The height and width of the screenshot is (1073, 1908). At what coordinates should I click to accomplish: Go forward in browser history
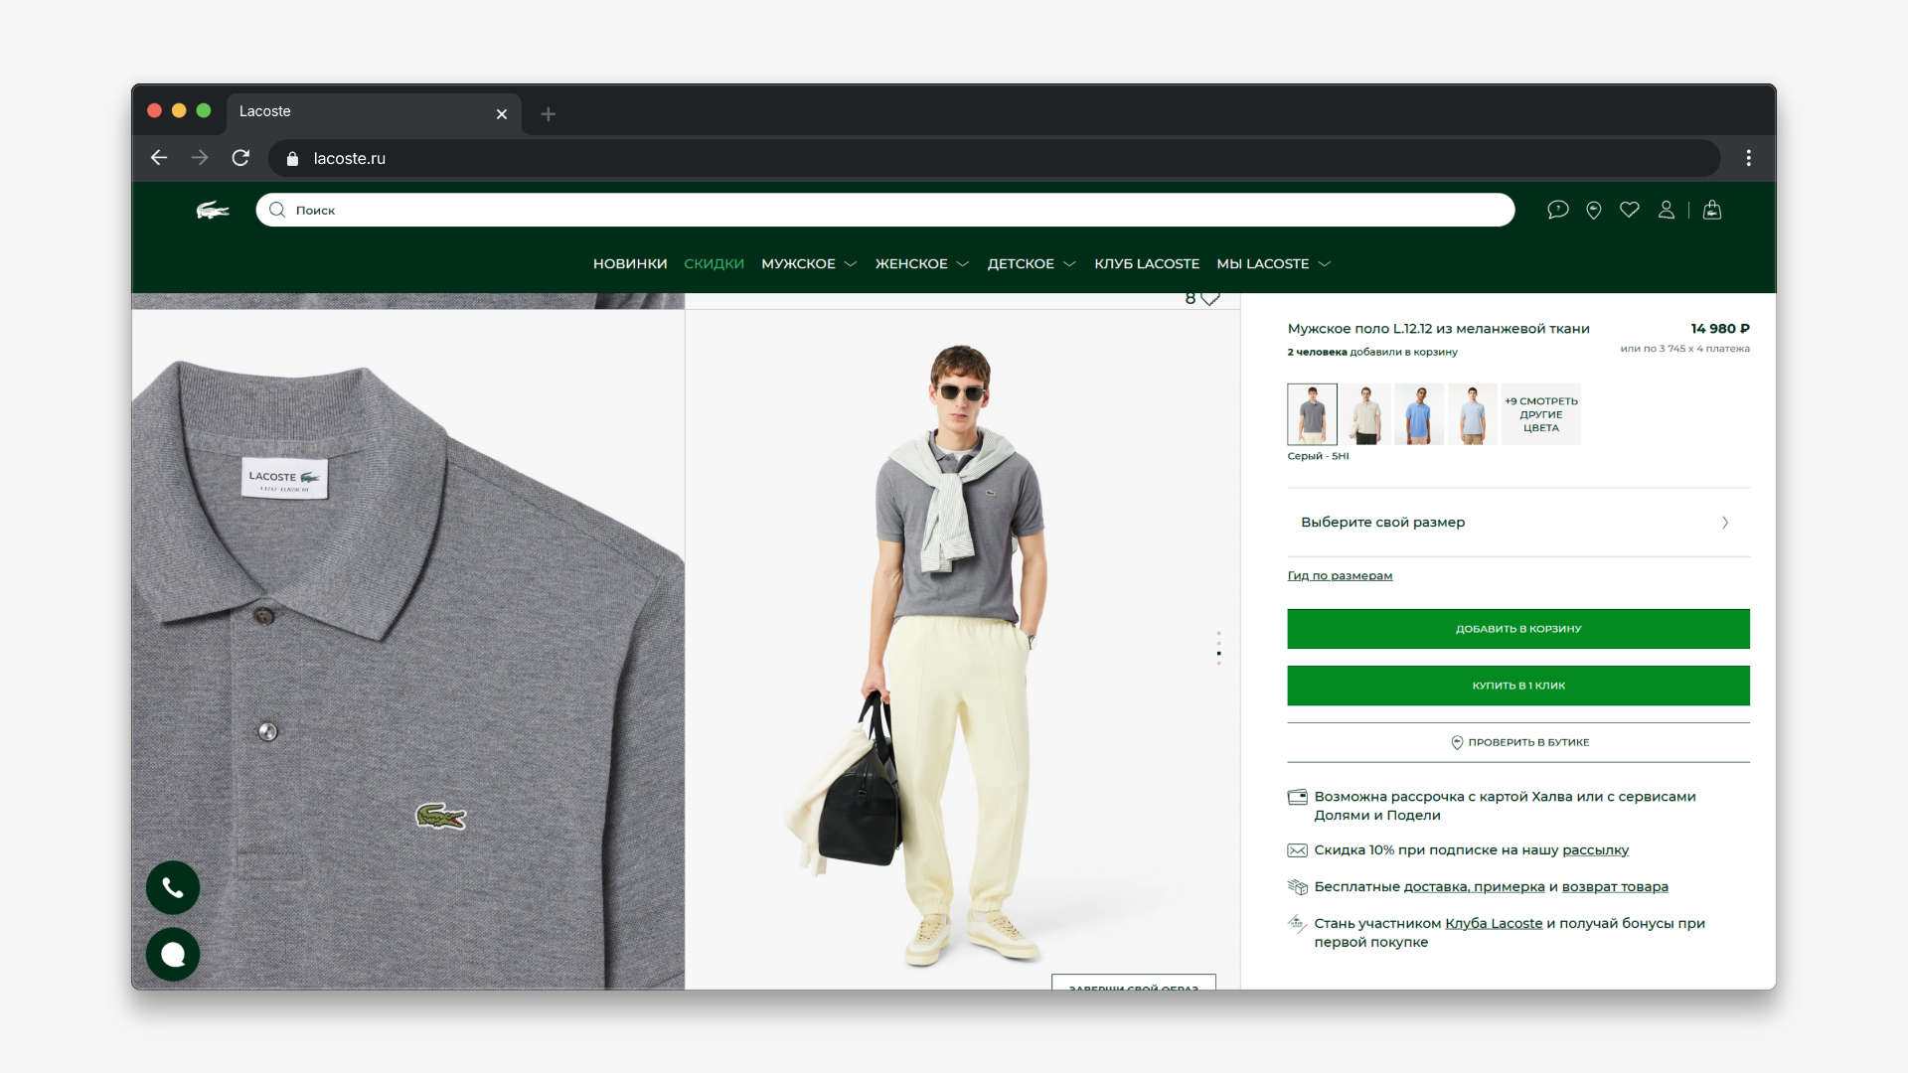click(x=200, y=158)
